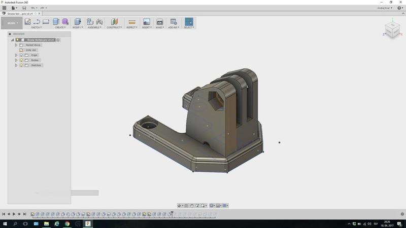Screen dimensions: 406x228
Task: Open the SKETCH menu
Action: pos(36,27)
